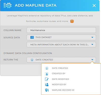Click the Mapline Record ID pin icon

pos(47,90)
